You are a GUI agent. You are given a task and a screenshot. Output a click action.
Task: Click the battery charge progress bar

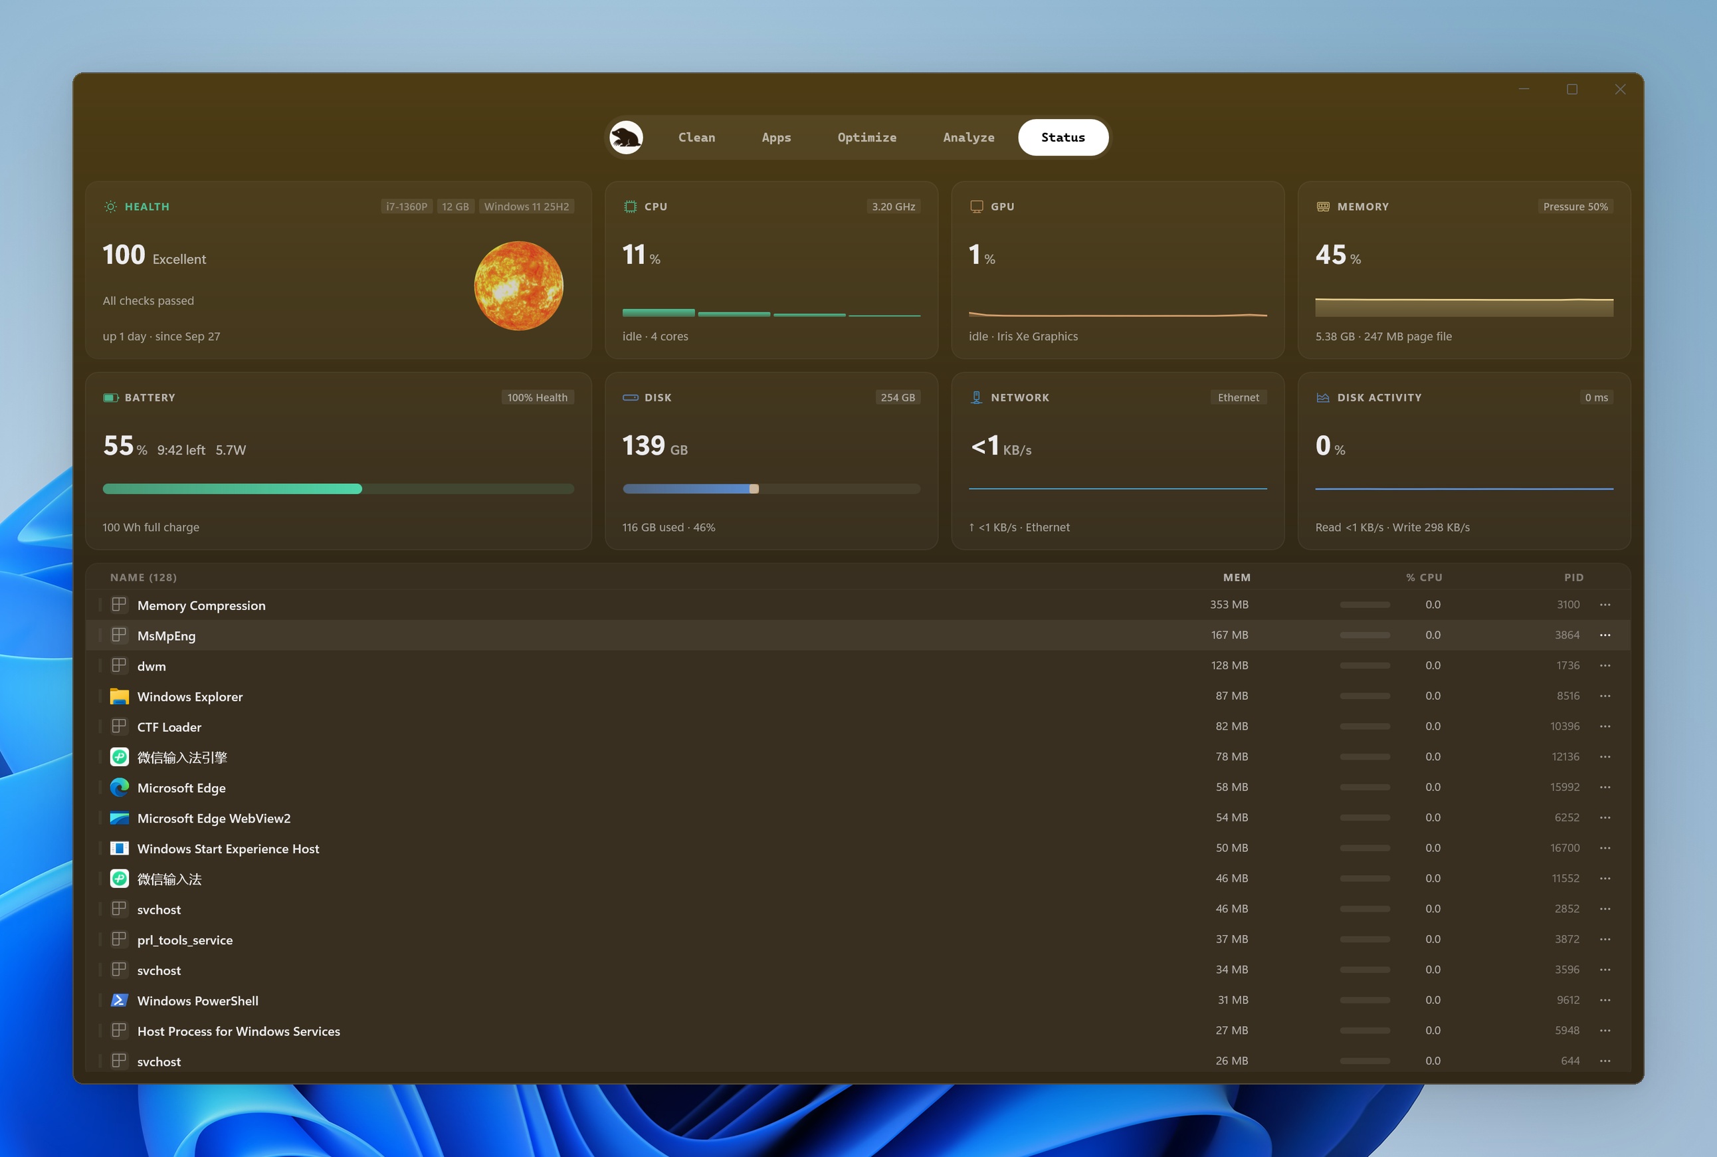(338, 488)
